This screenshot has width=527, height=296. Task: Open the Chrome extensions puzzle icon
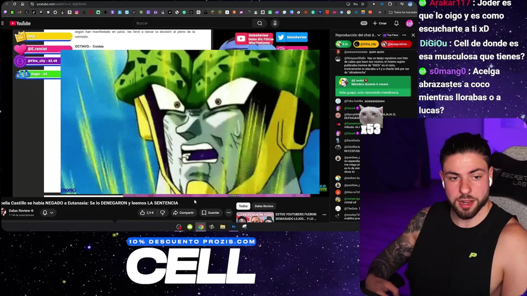point(390,4)
